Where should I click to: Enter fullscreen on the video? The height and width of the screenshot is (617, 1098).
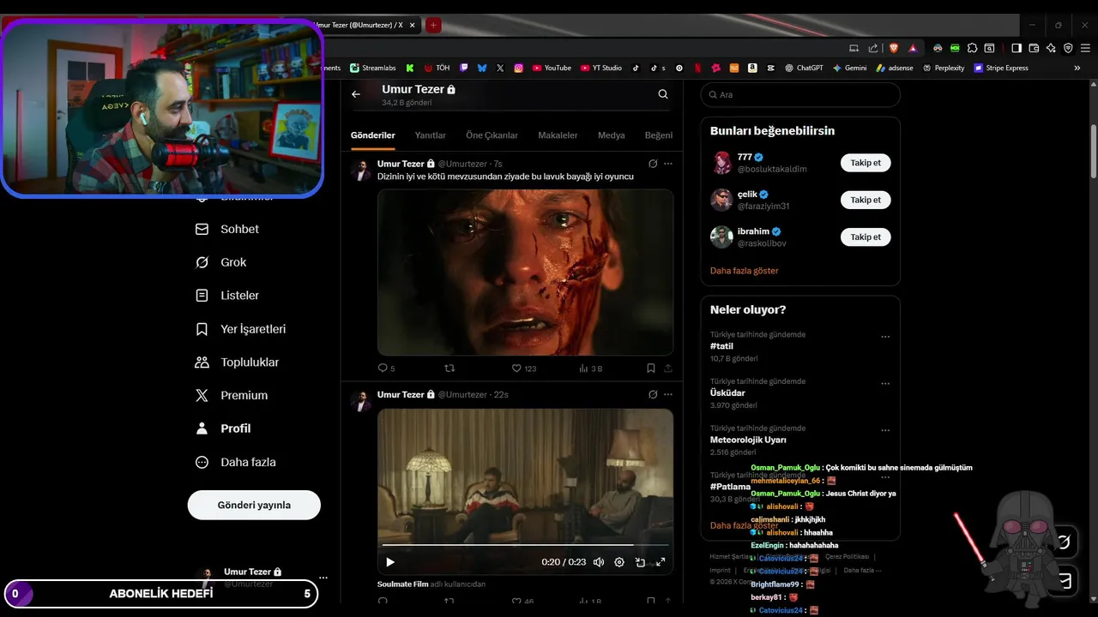click(661, 562)
